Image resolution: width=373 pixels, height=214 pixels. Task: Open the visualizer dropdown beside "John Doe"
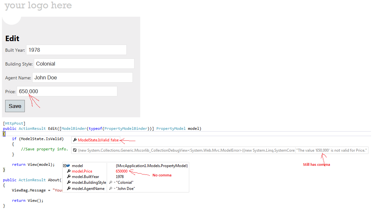pos(114,188)
